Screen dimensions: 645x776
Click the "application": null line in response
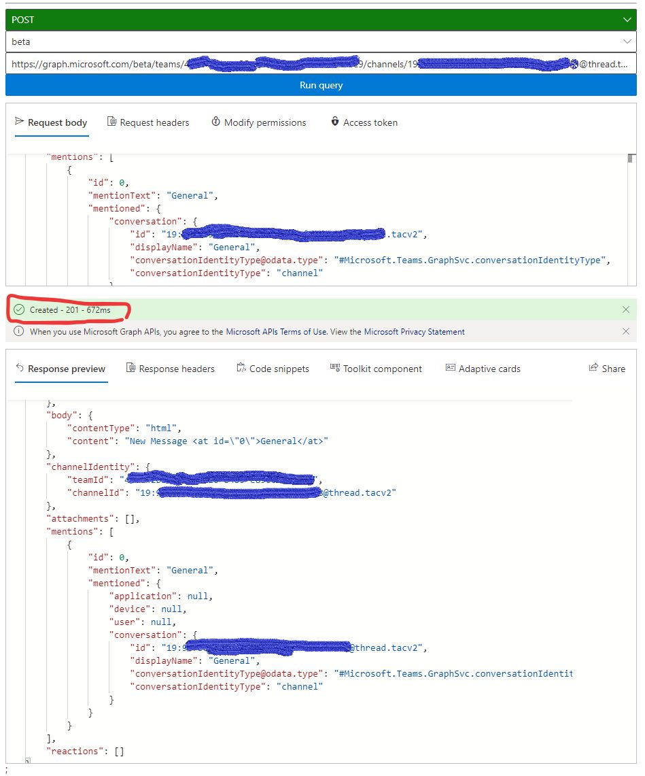161,596
